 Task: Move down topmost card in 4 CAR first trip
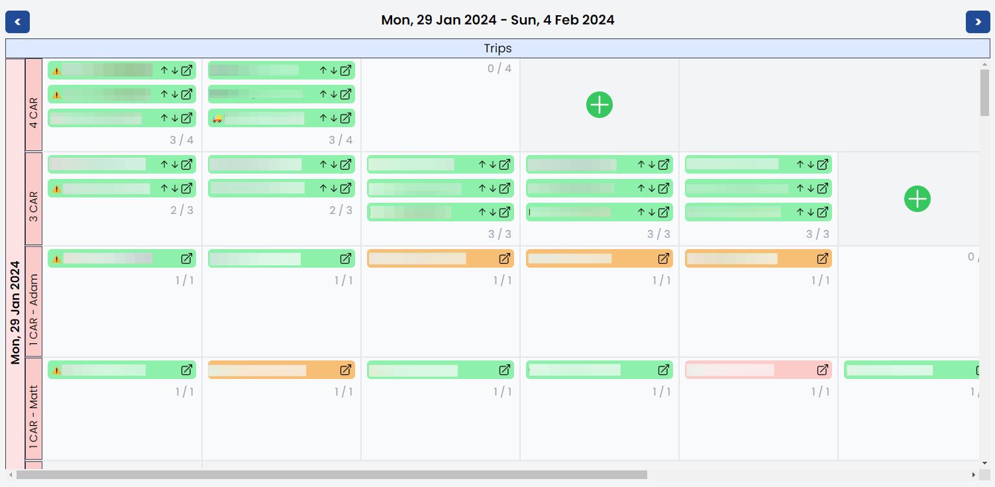click(175, 70)
